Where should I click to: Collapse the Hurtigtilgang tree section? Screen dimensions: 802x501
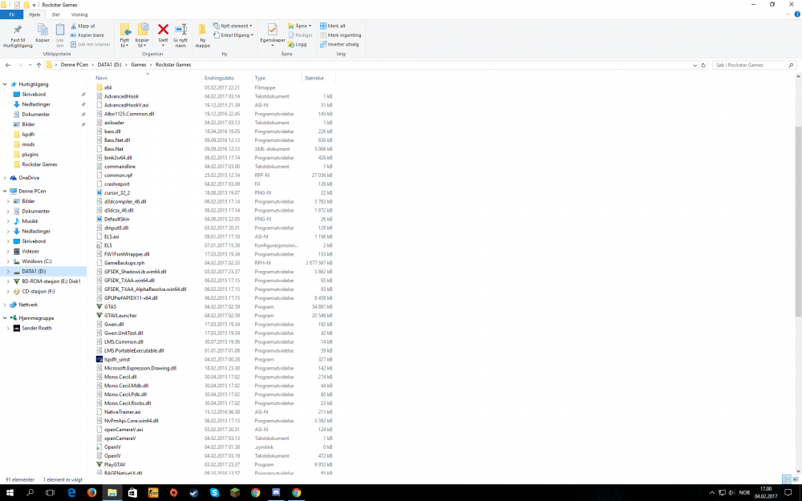5,84
